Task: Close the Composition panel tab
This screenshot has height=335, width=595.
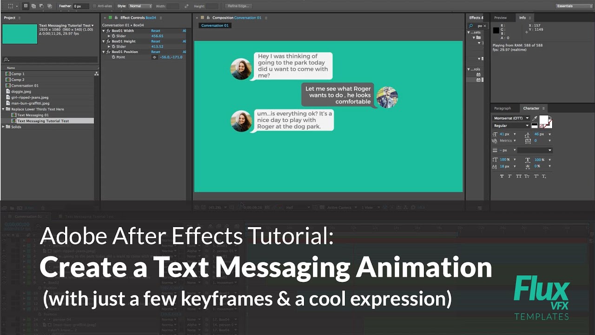Action: 197,18
